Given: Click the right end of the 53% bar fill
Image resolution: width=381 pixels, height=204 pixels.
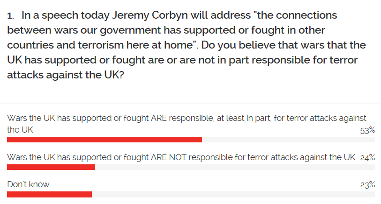Looking at the screenshot, I should click(201, 140).
